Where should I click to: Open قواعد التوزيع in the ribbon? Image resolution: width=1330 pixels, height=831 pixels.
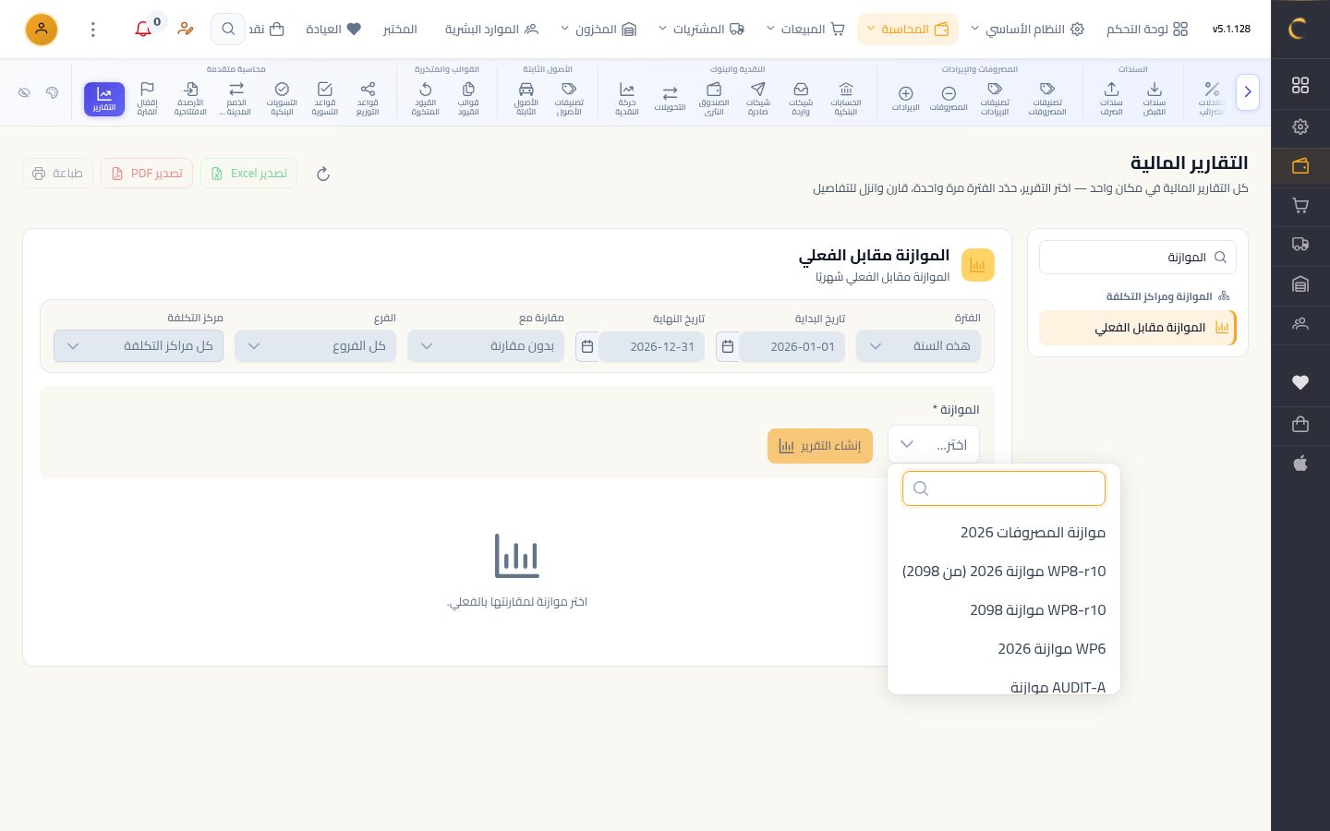pyautogui.click(x=368, y=99)
